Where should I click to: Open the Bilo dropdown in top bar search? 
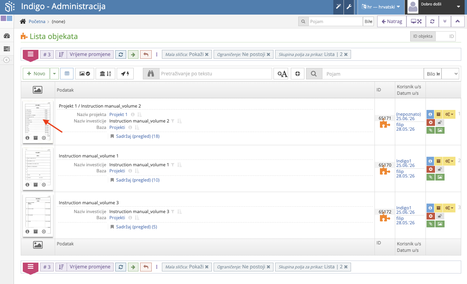tap(368, 21)
